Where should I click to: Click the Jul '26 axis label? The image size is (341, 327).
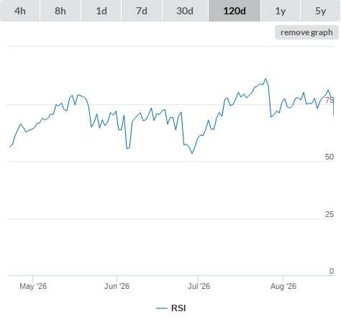coord(199,286)
